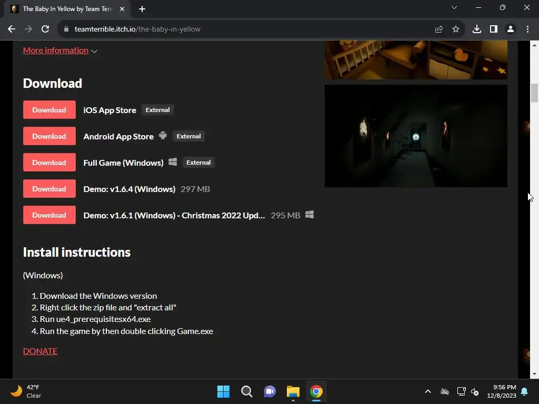
Task: Click the Android robot icon
Action: coord(163,136)
